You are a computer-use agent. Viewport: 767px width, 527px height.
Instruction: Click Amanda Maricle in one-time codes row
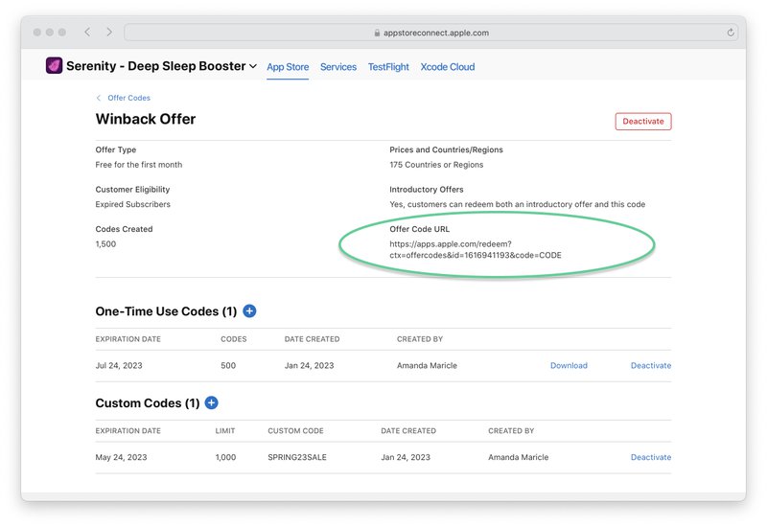click(427, 365)
